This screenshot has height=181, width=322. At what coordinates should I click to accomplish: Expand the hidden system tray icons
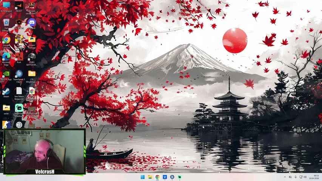tap(285, 177)
